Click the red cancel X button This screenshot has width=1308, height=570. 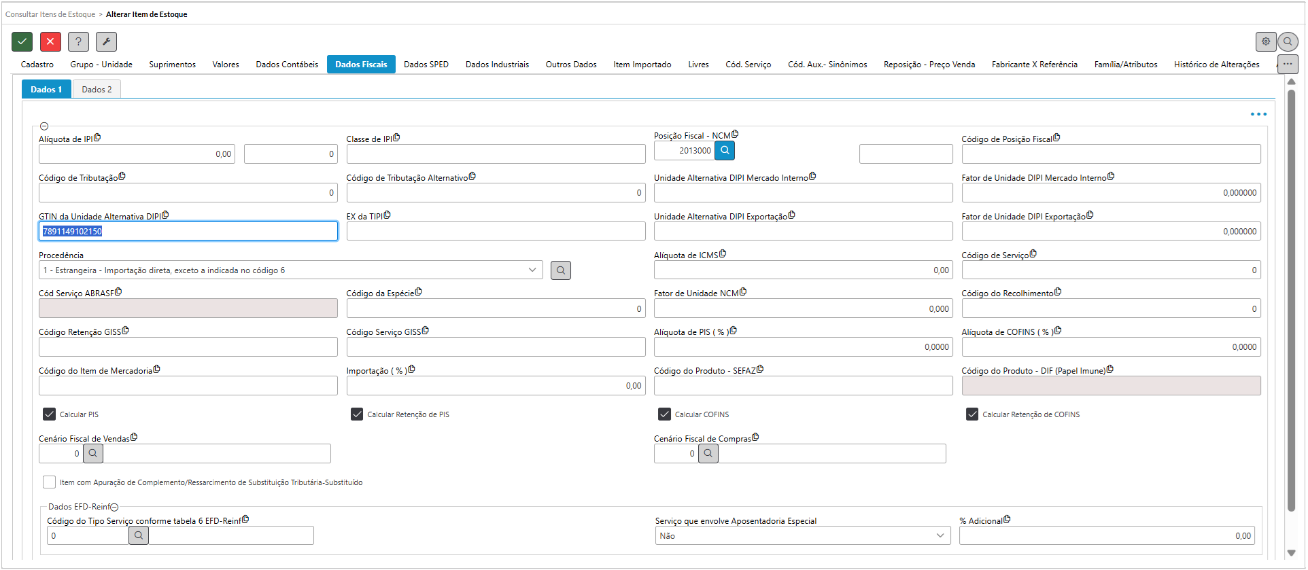click(x=50, y=41)
